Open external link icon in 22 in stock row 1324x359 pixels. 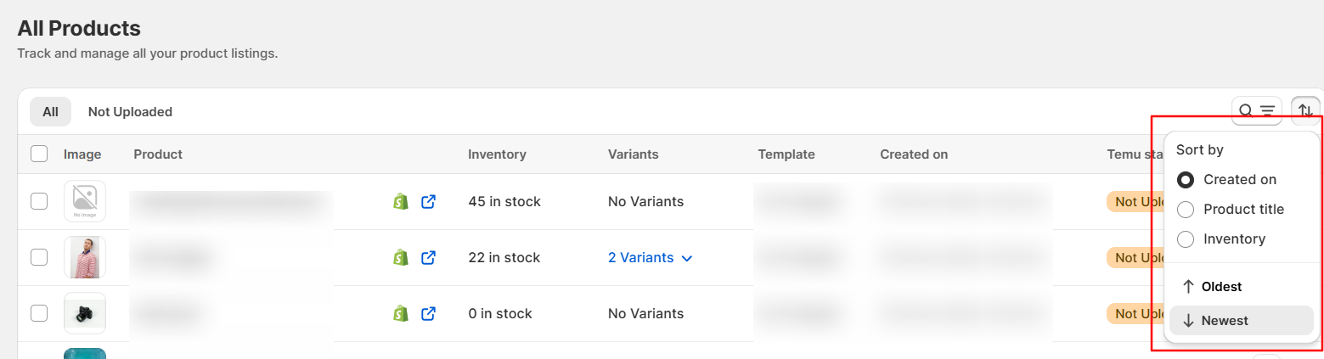[x=429, y=257]
